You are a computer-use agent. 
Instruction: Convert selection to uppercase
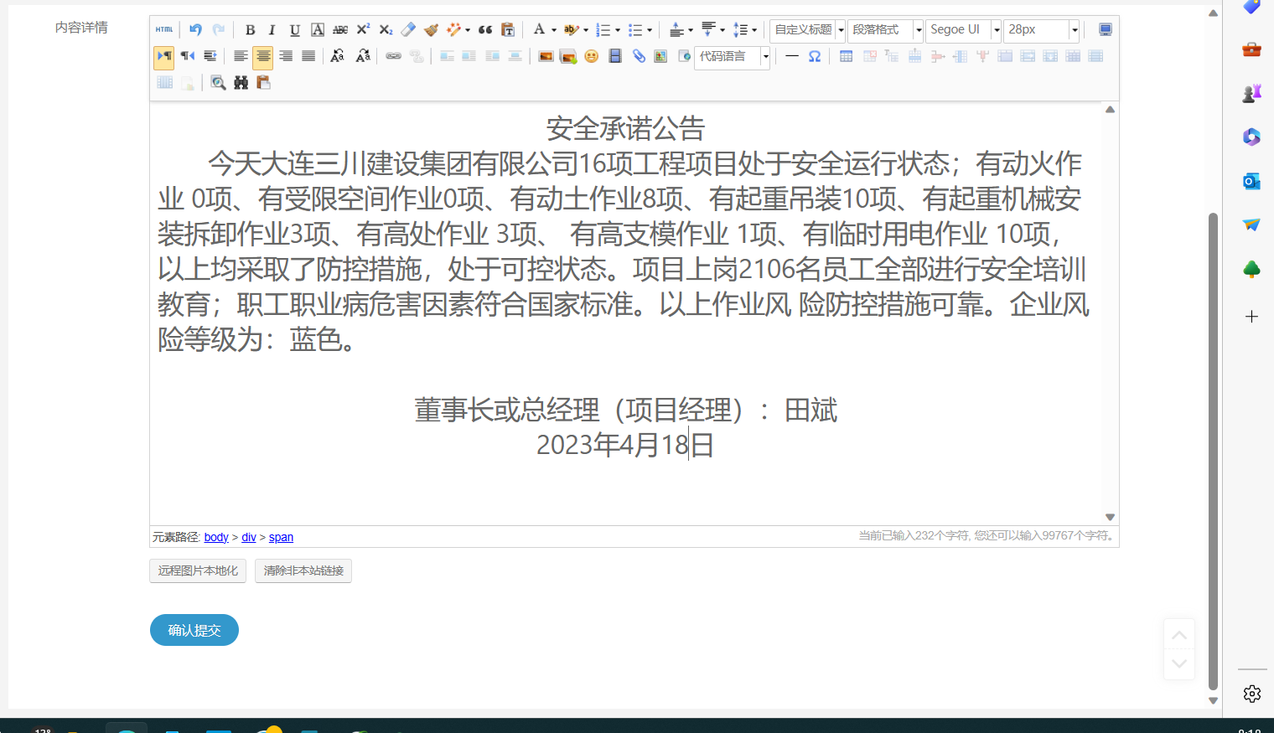click(337, 56)
